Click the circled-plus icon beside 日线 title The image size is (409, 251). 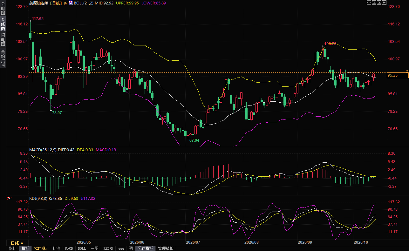click(65, 3)
